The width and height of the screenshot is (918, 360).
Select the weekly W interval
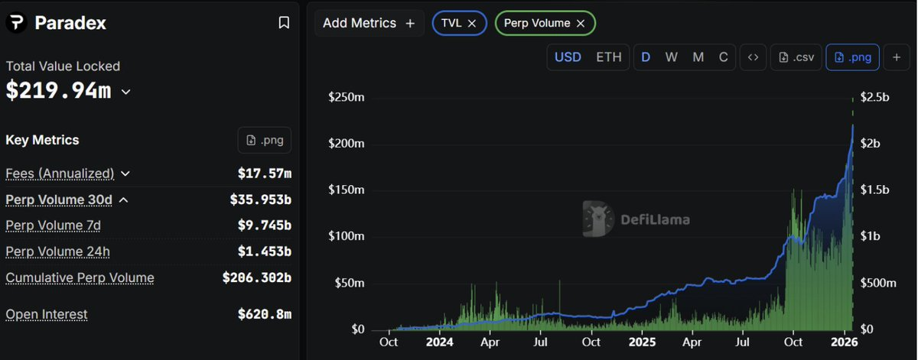pos(671,57)
